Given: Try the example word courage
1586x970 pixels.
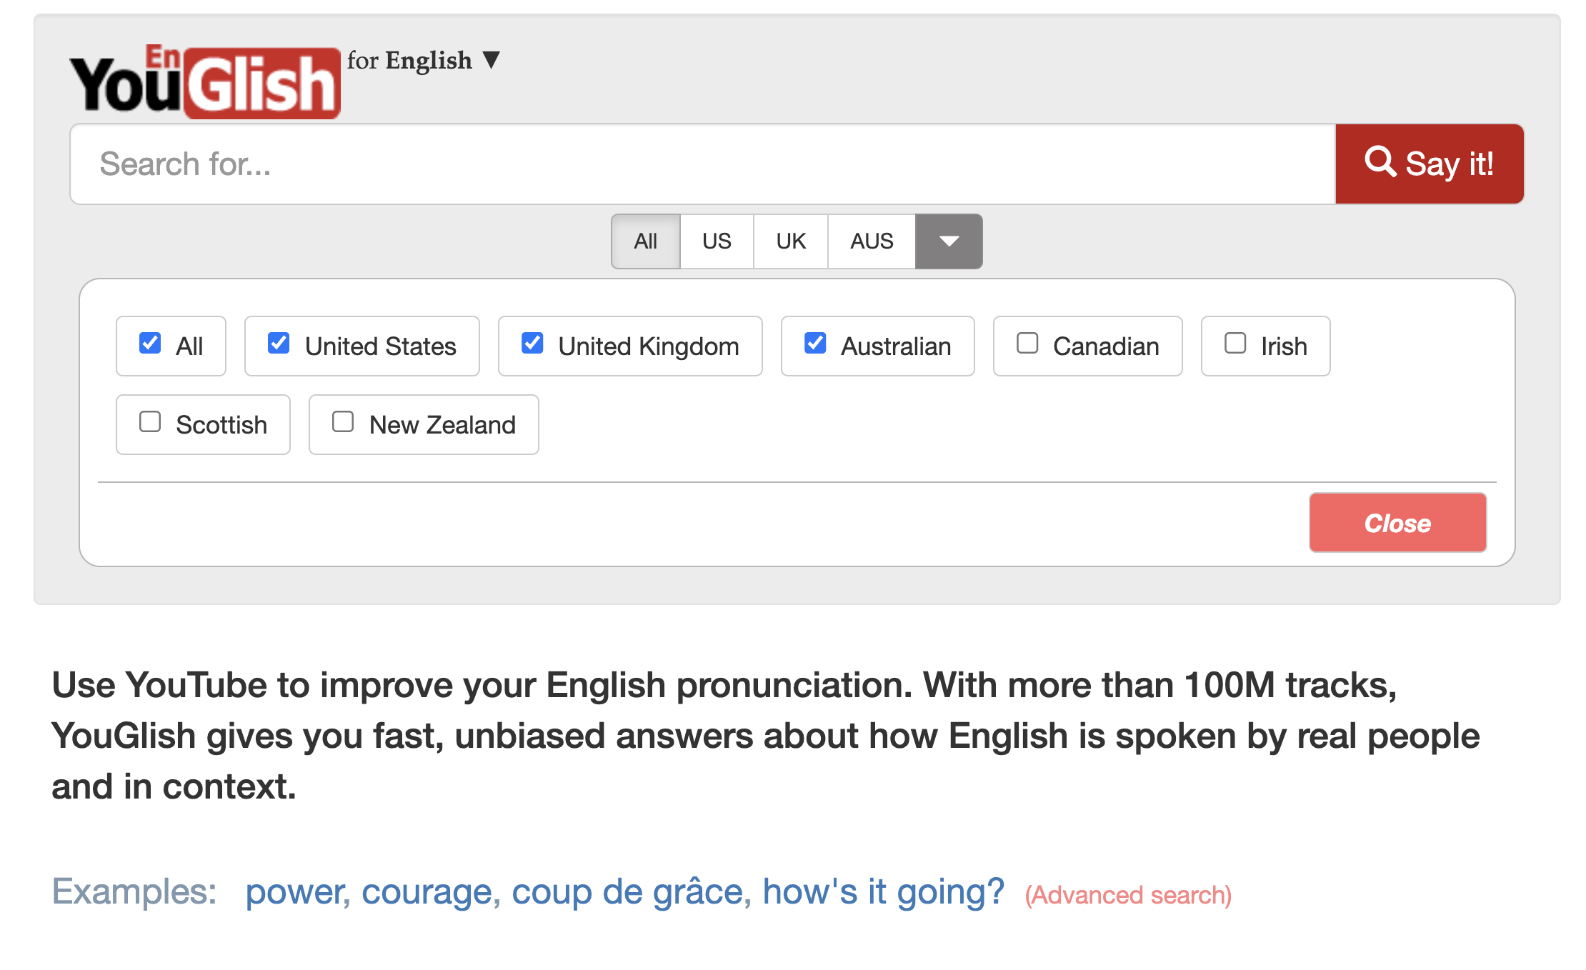Looking at the screenshot, I should tap(427, 891).
